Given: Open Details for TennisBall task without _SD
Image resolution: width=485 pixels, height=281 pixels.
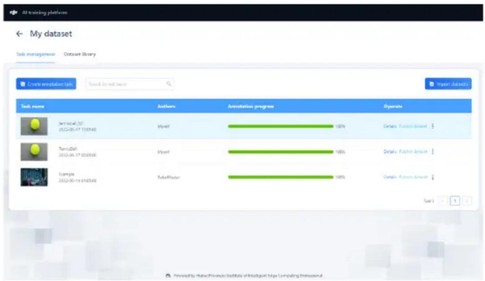Looking at the screenshot, I should coord(390,151).
